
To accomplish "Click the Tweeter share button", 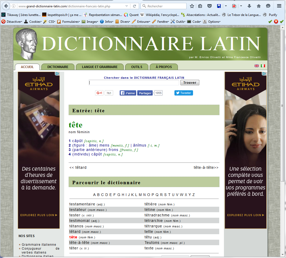I will (184, 93).
